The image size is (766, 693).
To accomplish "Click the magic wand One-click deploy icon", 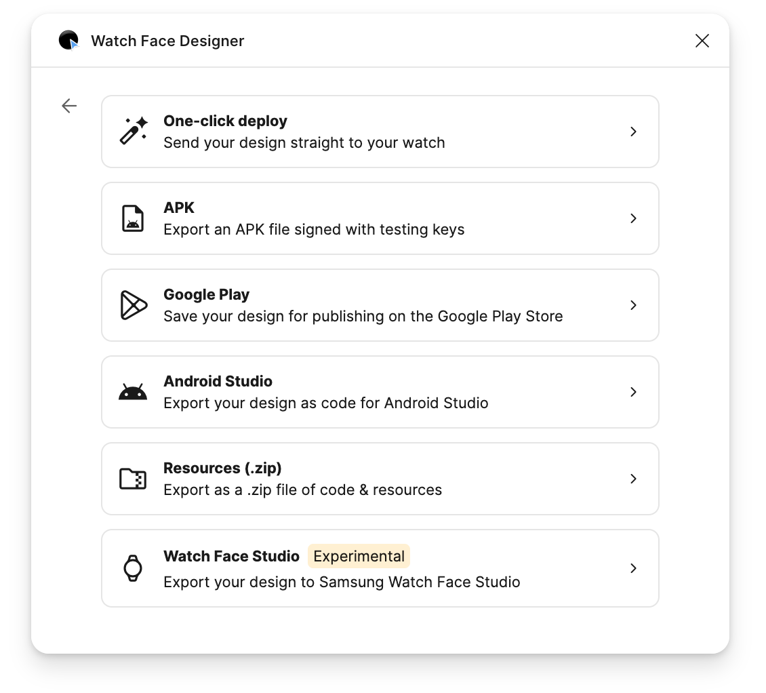I will coord(134,131).
